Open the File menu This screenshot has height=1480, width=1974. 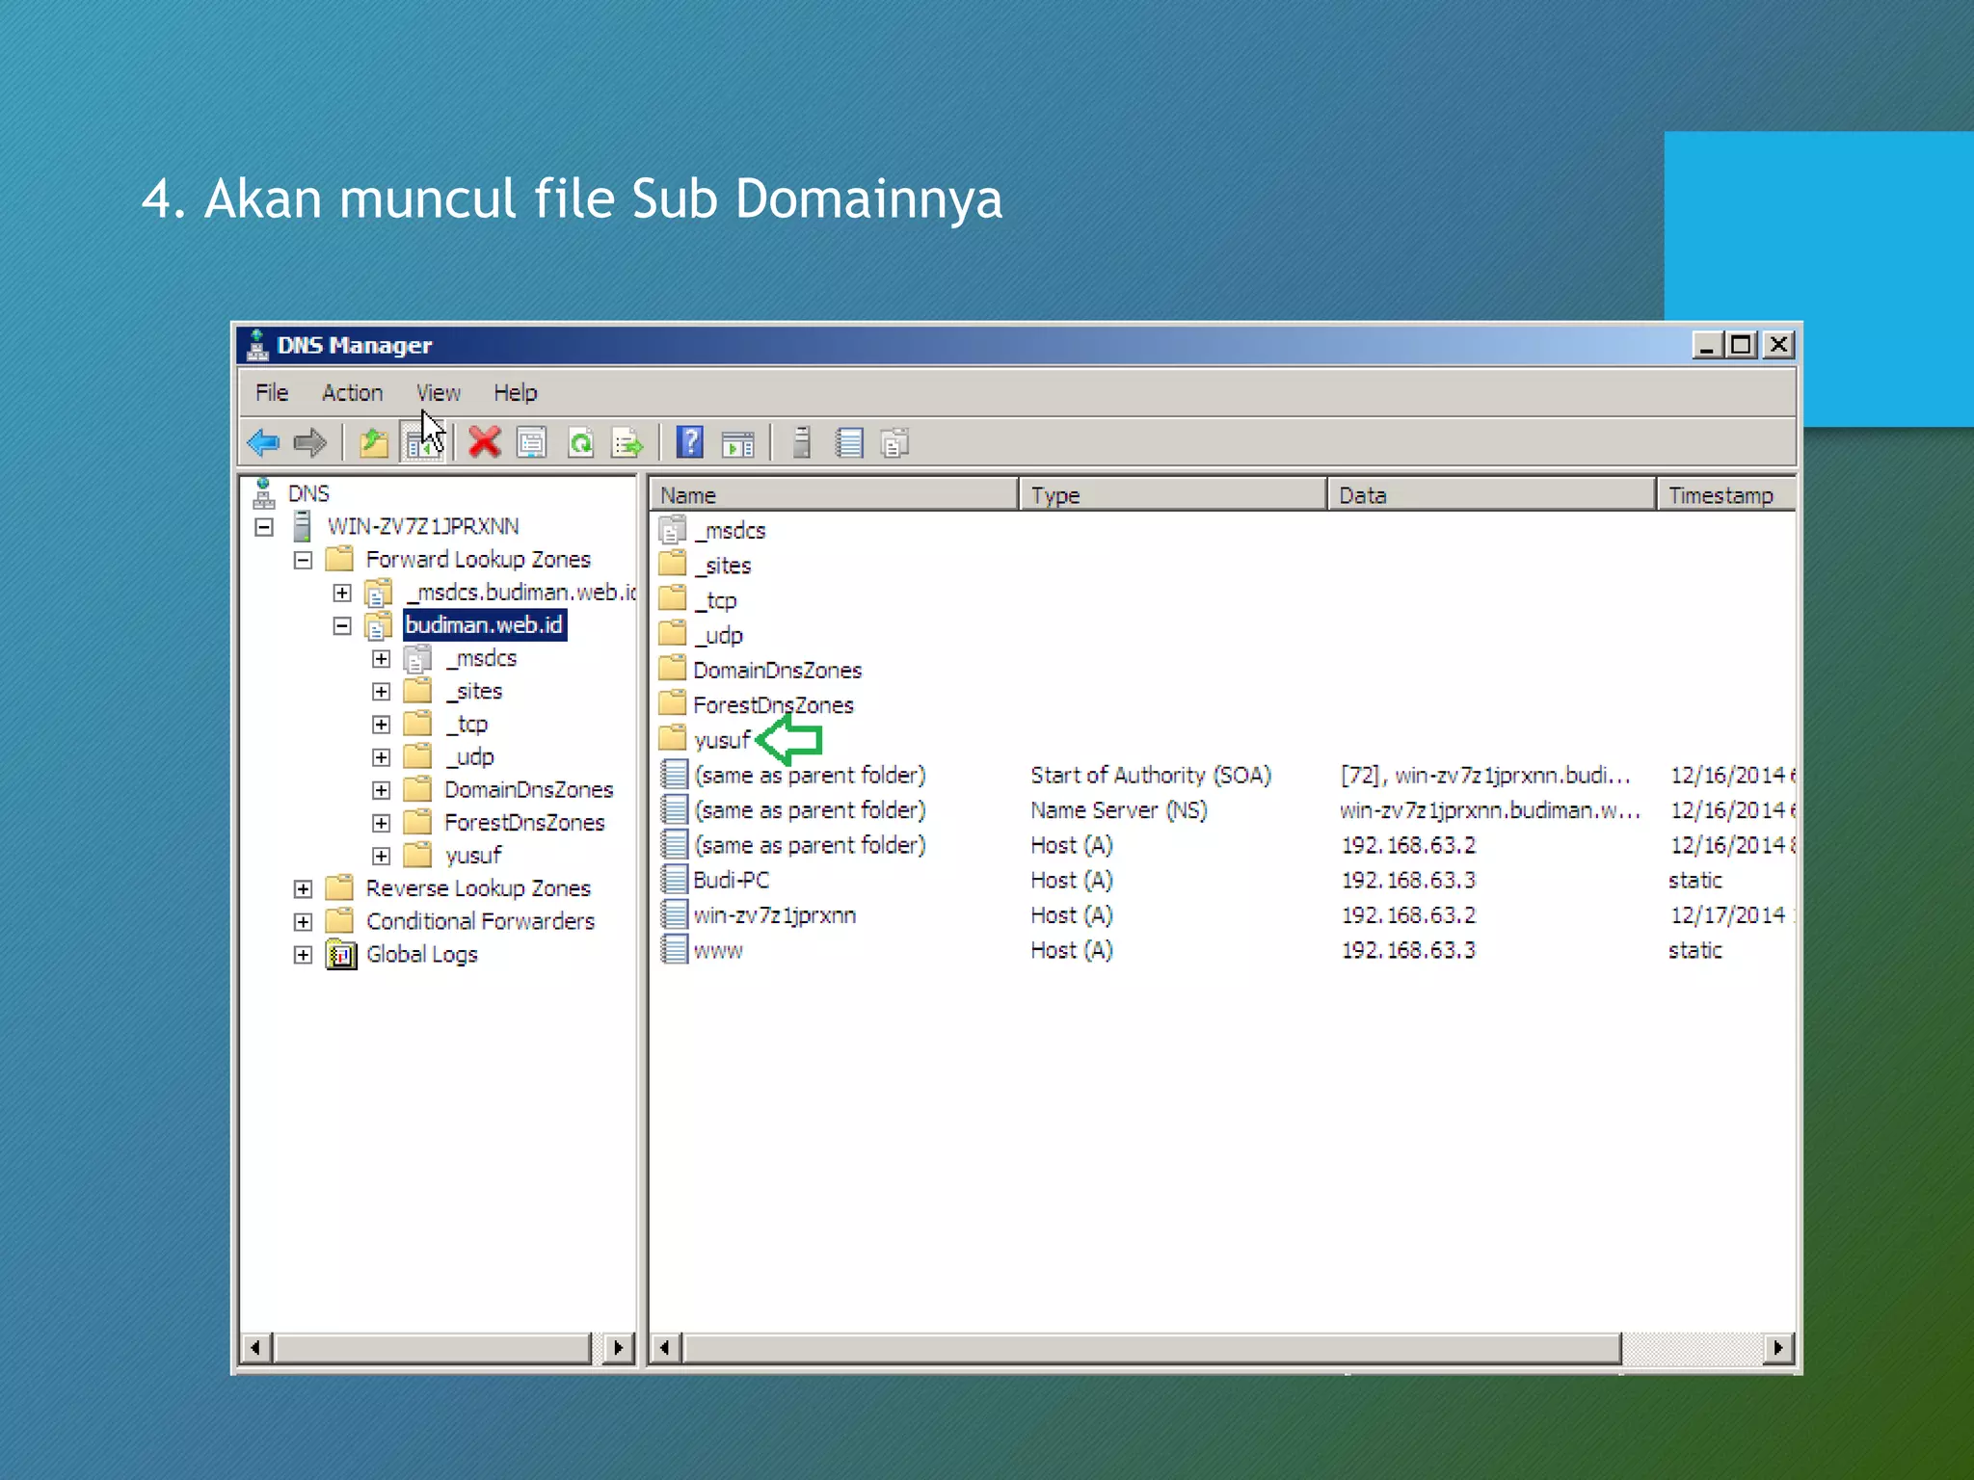tap(272, 393)
